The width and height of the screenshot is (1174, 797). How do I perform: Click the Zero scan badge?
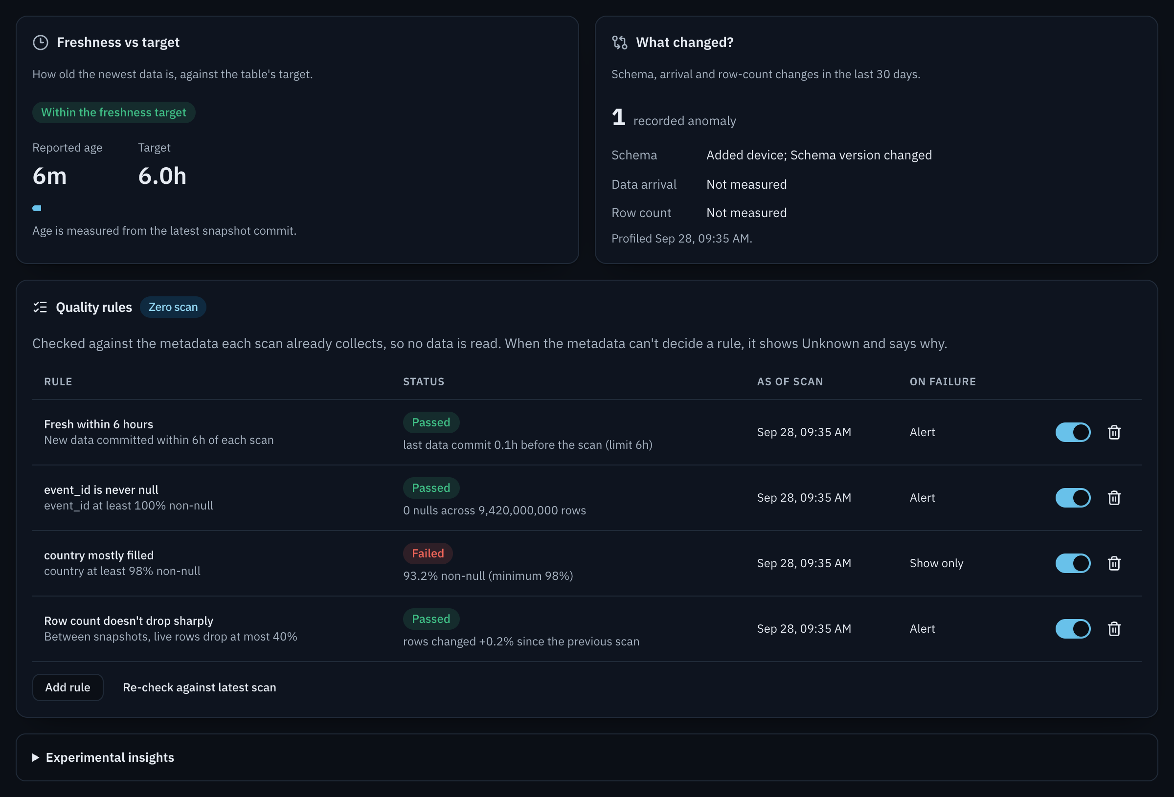coord(173,307)
